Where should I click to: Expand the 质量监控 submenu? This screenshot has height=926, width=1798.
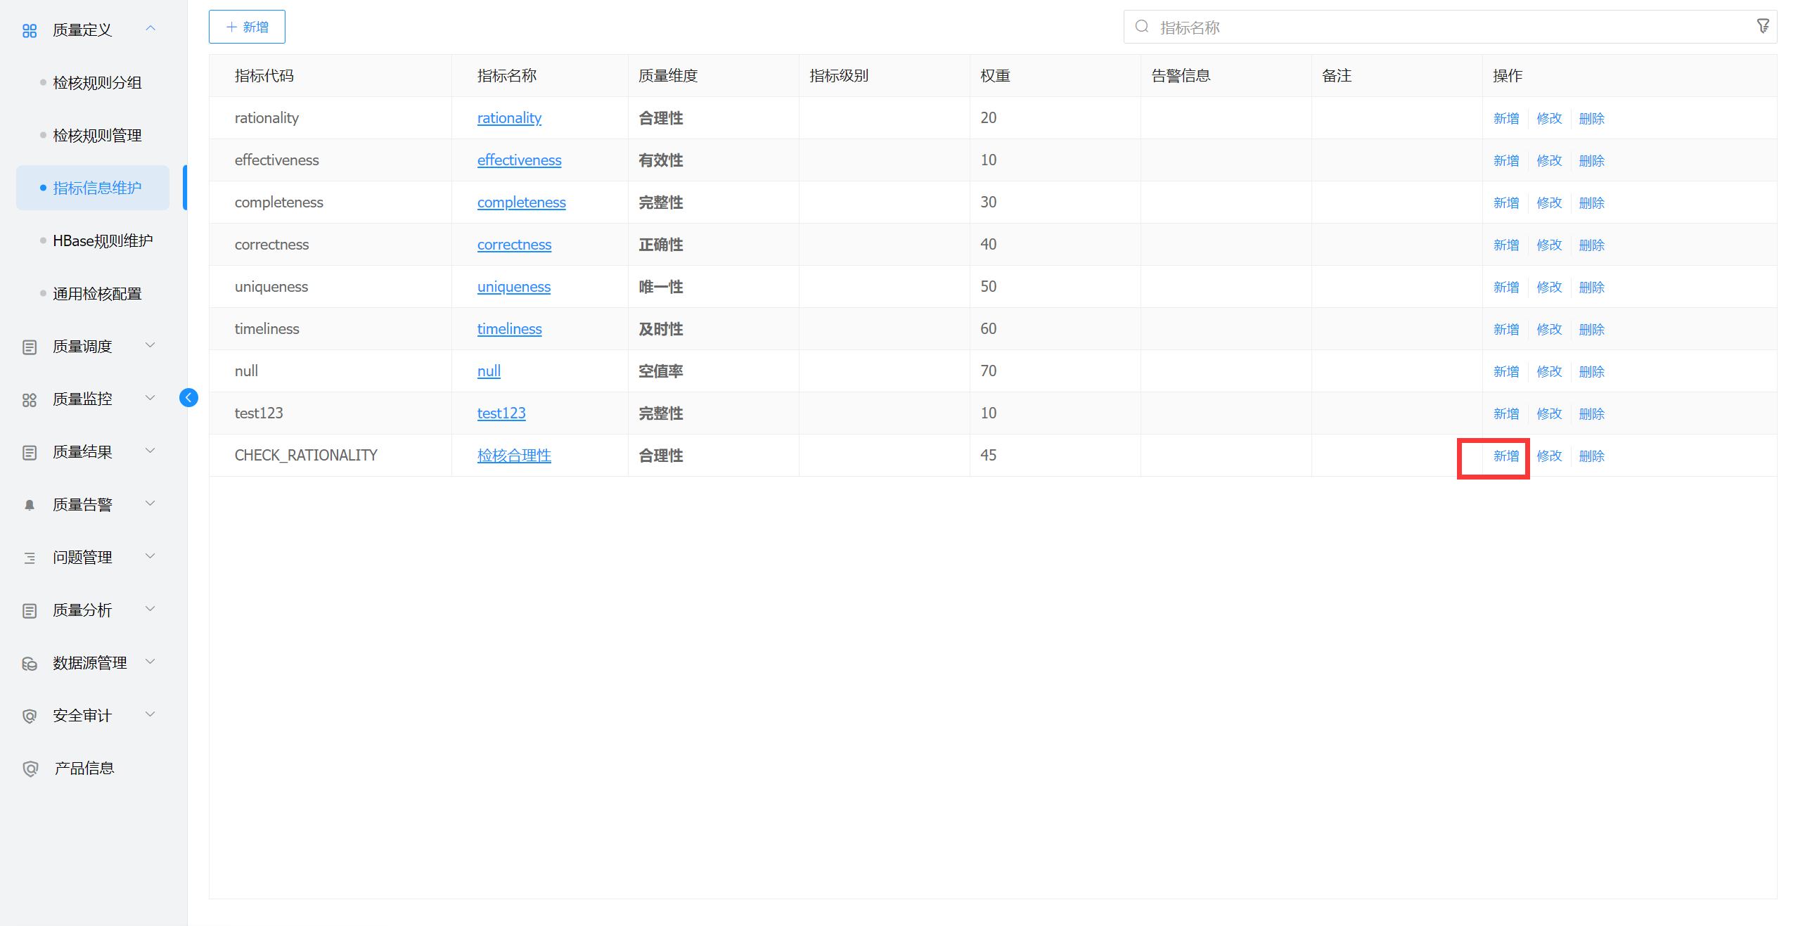point(150,398)
